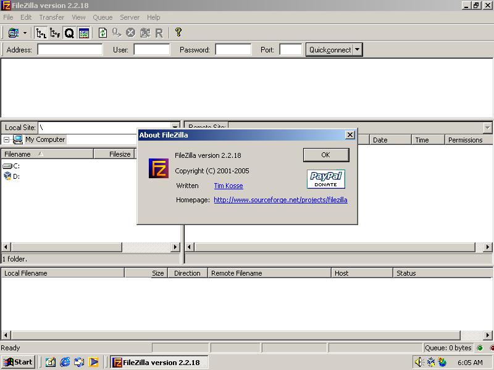Open the Site Manager dropdown arrow
Viewport: 494px width, 370px height.
click(25, 33)
